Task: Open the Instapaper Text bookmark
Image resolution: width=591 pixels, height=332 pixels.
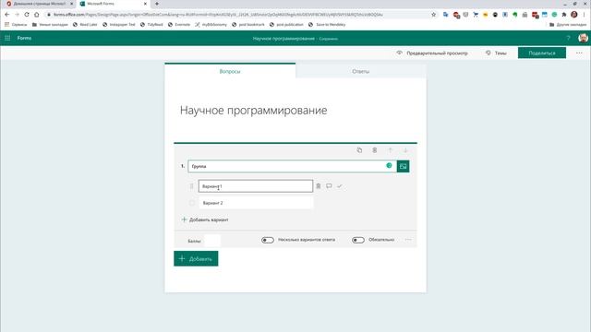Action: (x=119, y=25)
